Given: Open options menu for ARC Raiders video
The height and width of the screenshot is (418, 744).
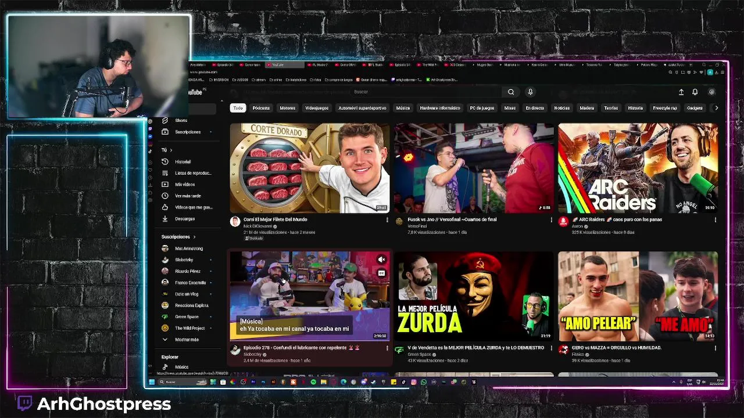Looking at the screenshot, I should coord(715,220).
